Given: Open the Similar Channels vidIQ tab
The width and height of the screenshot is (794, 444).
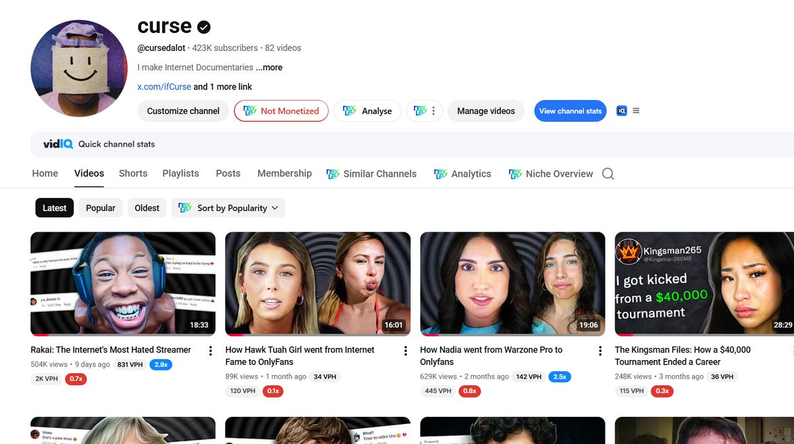Looking at the screenshot, I should pos(372,174).
